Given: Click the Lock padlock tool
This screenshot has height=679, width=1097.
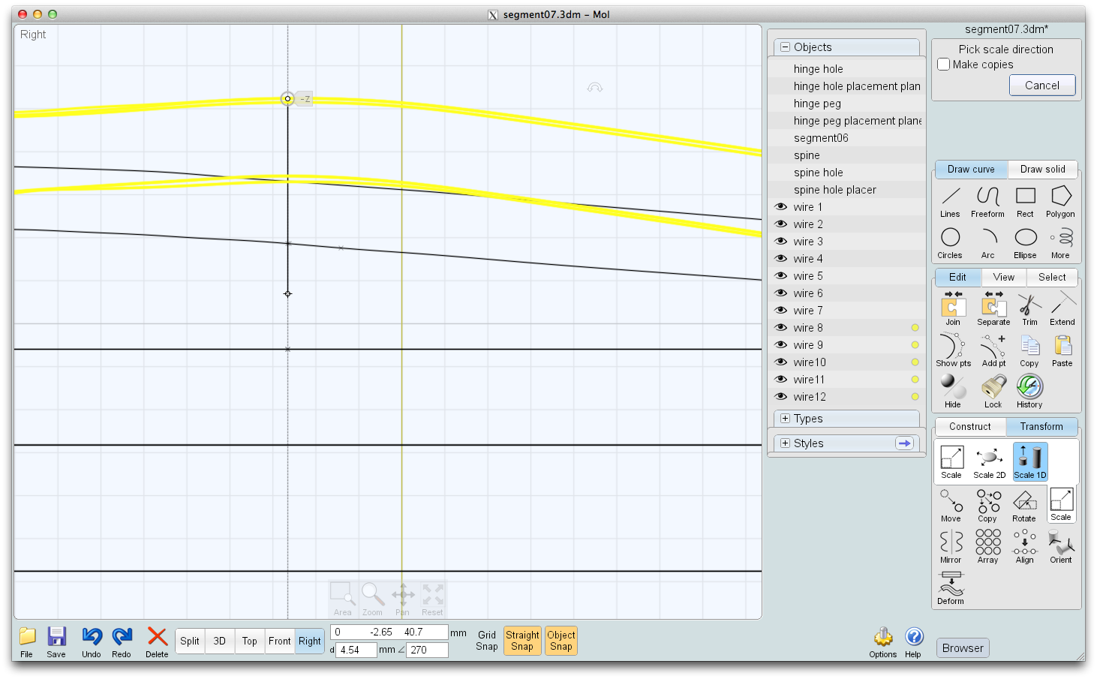Looking at the screenshot, I should (x=993, y=392).
